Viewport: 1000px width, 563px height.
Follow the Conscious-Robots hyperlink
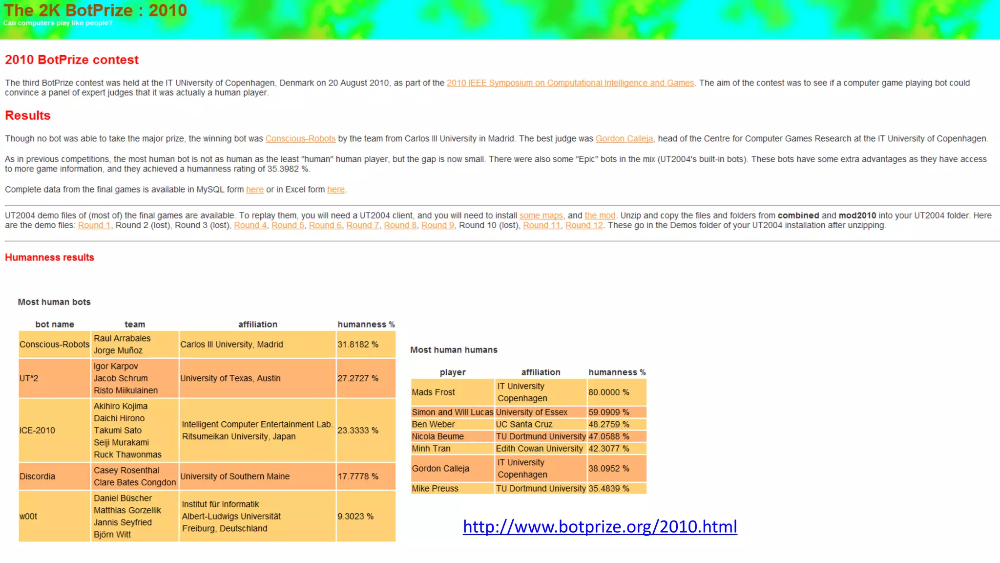[300, 139]
